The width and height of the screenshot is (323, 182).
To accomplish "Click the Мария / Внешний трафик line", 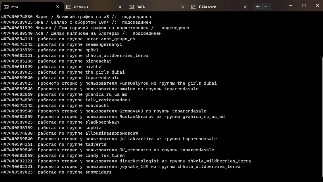I will tap(76, 17).
